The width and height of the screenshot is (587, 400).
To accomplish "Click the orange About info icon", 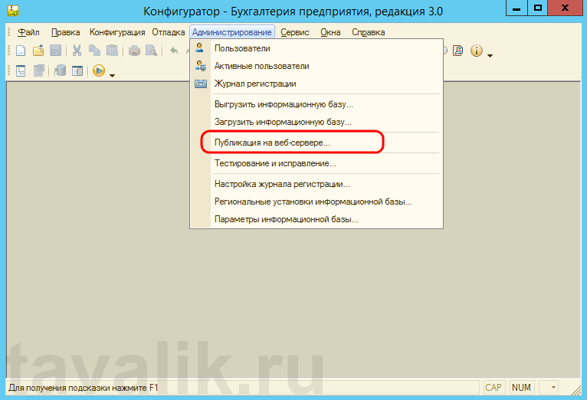I will point(477,51).
